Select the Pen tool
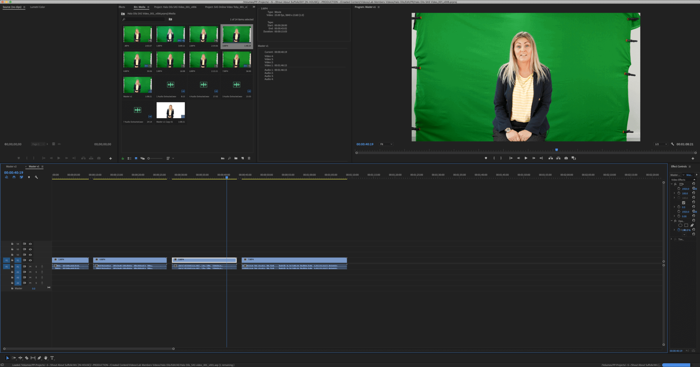The image size is (700, 367). coord(39,358)
